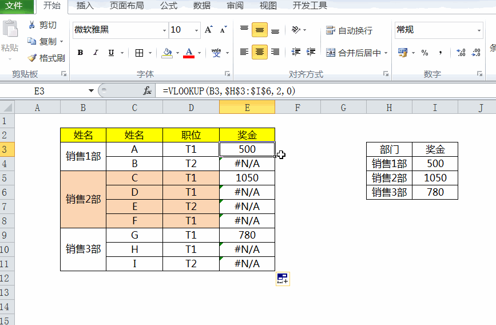Viewport: 496px width, 325px height.
Task: Decrease font size with small A
Action: 224,30
